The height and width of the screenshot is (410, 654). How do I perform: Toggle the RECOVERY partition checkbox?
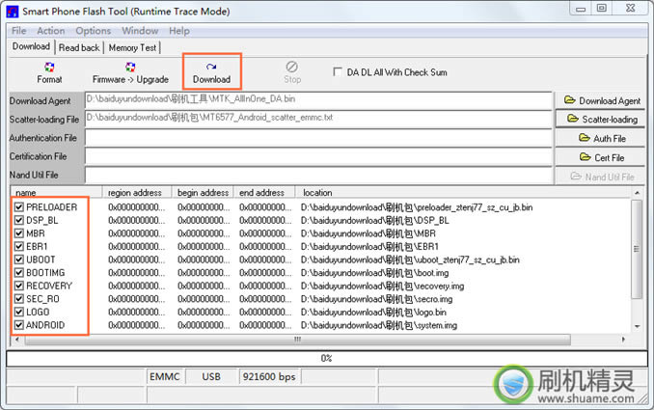(19, 286)
